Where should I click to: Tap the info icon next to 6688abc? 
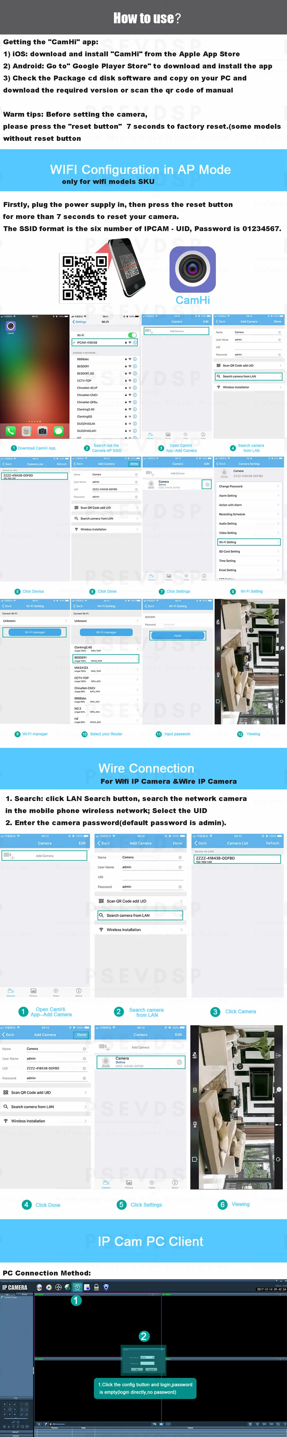tap(134, 359)
